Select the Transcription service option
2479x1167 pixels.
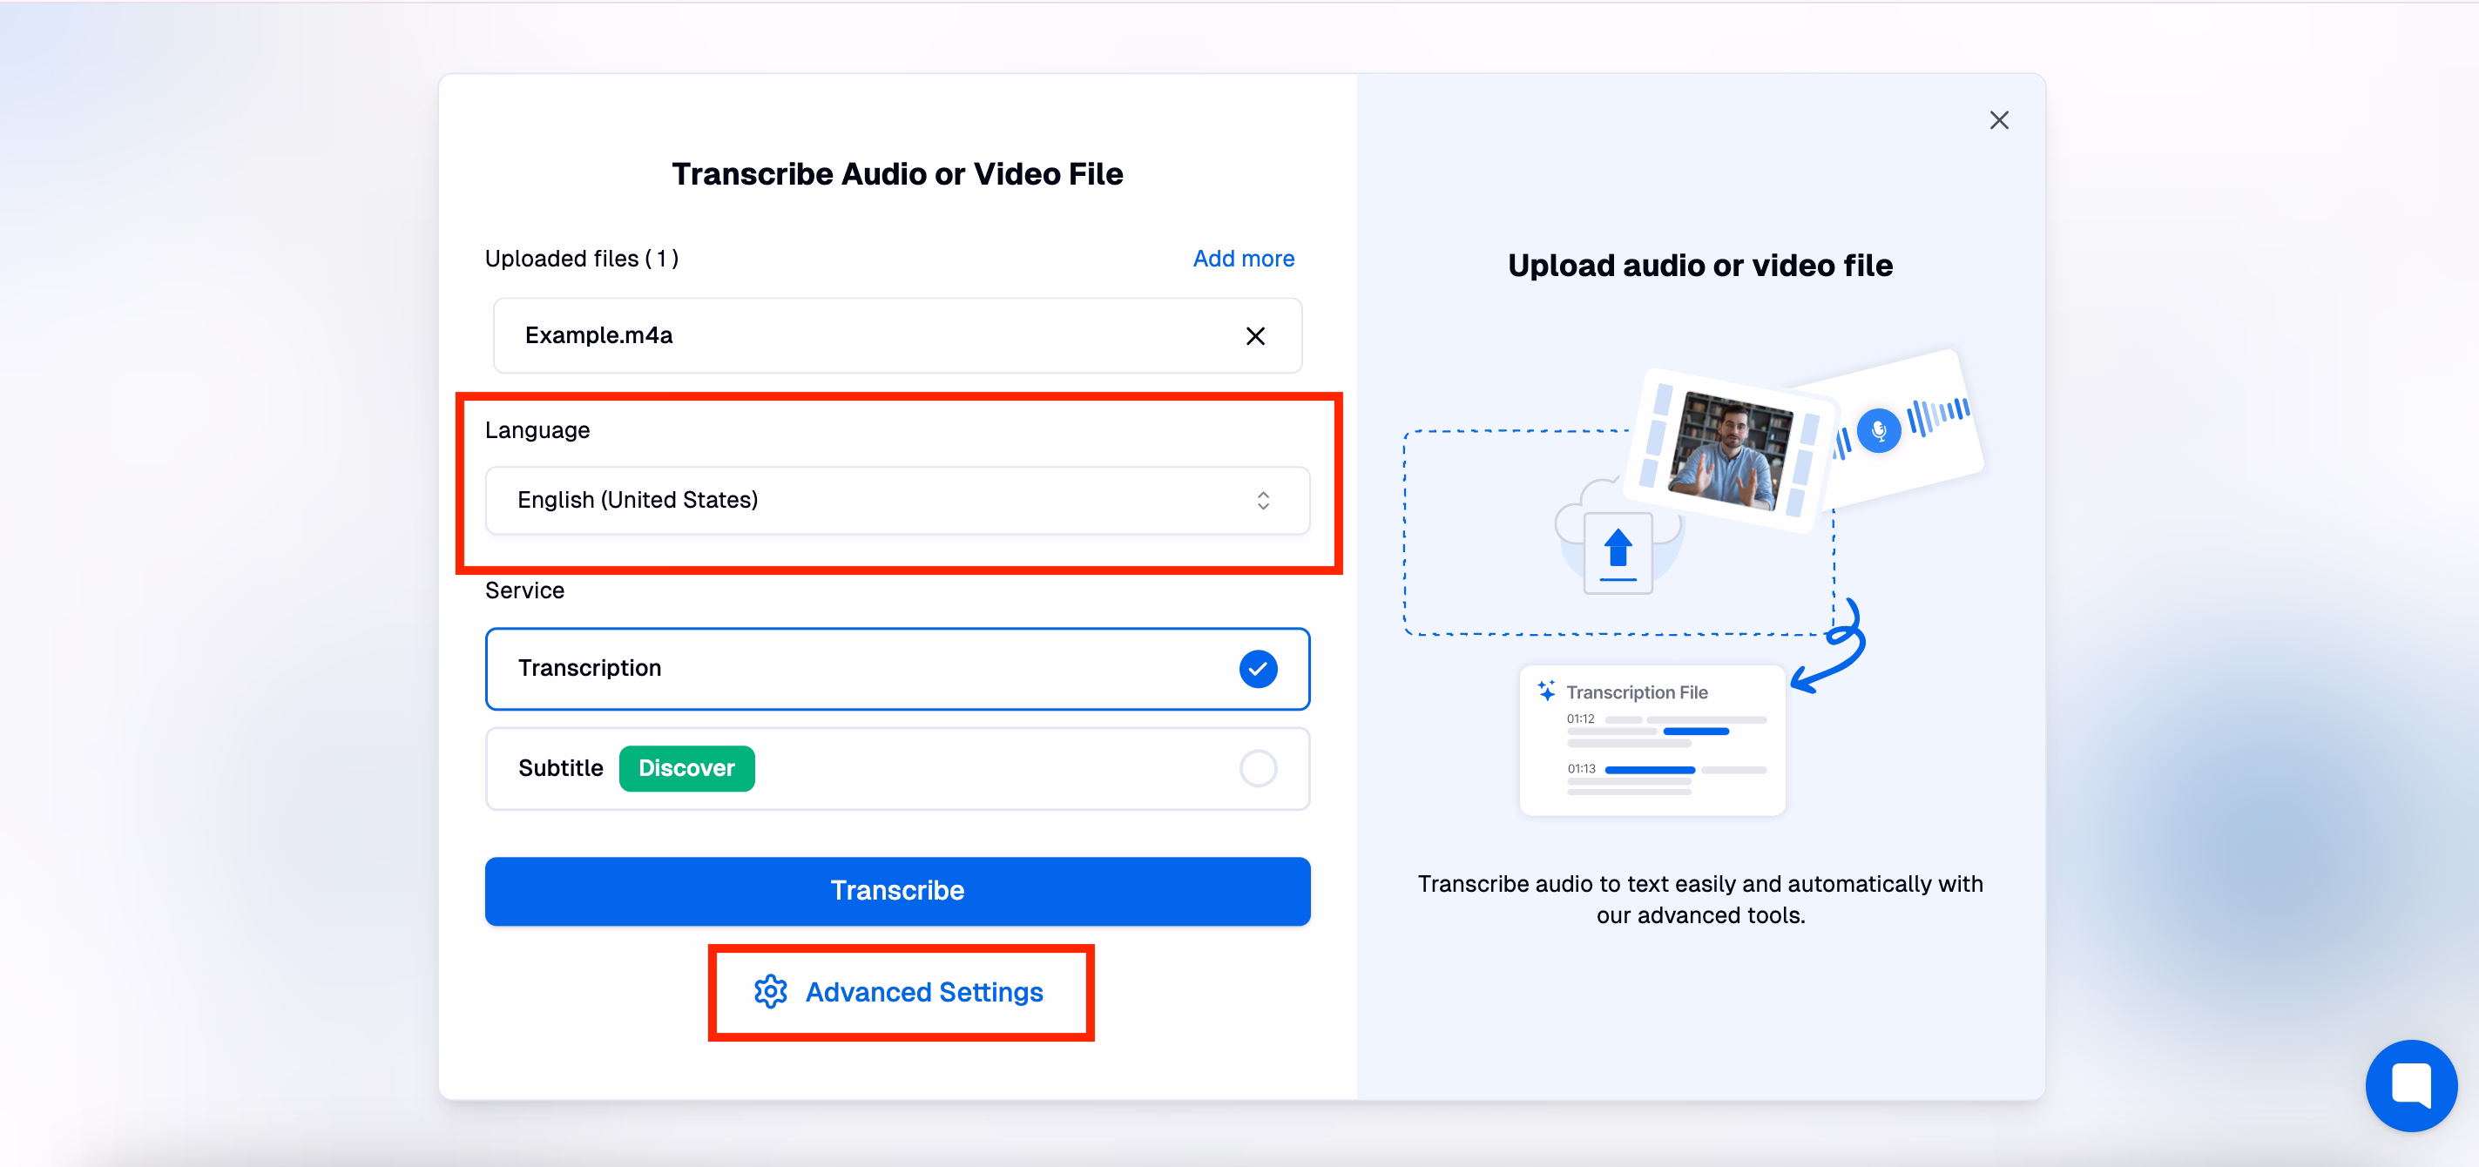click(897, 669)
